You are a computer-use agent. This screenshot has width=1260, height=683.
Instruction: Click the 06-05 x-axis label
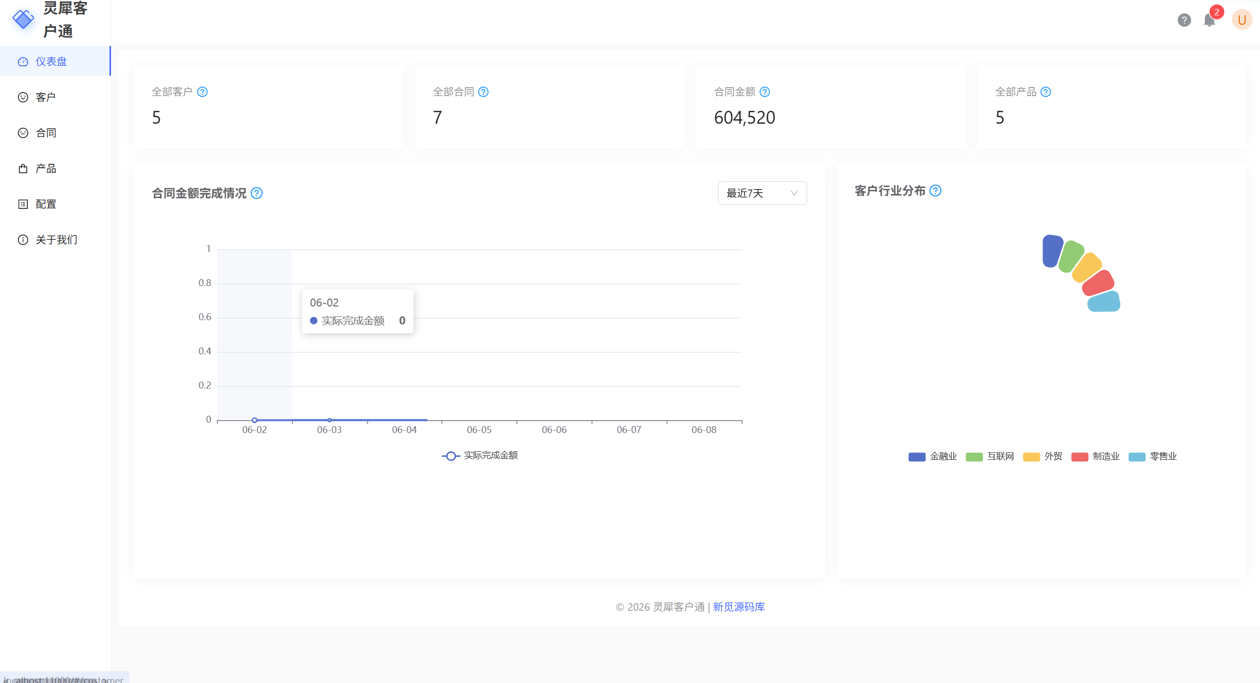pyautogui.click(x=479, y=430)
